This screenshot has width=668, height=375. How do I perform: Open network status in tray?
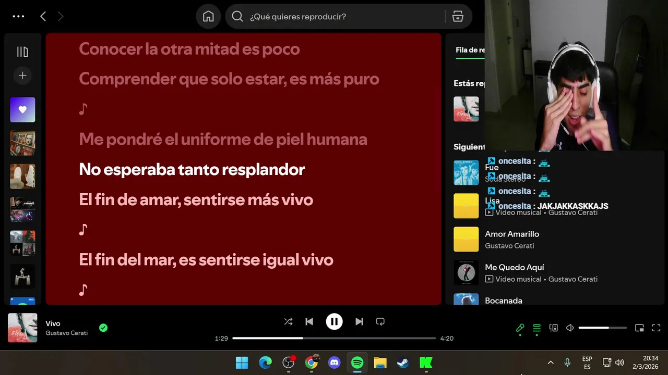(607, 362)
